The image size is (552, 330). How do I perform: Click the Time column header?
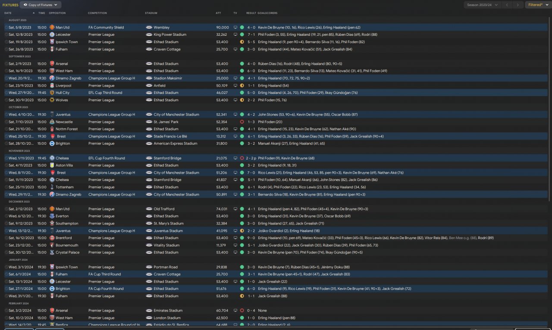41,13
